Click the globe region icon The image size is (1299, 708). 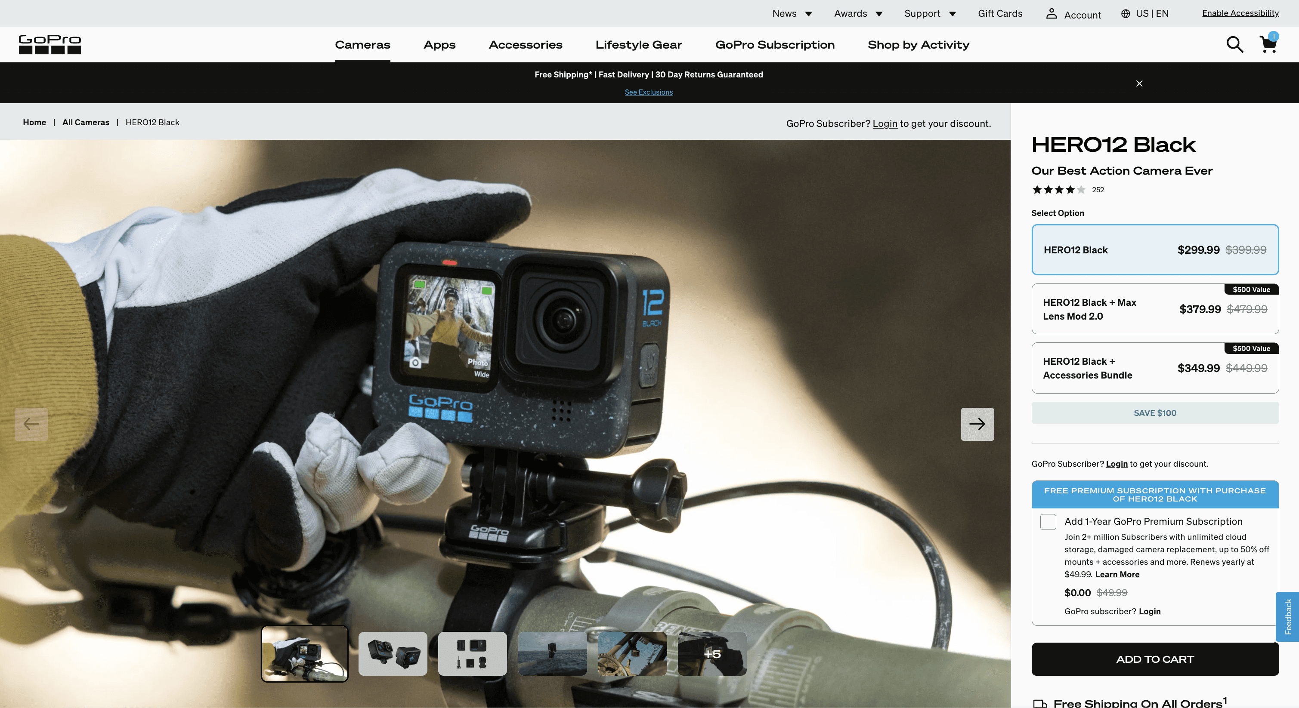point(1126,14)
